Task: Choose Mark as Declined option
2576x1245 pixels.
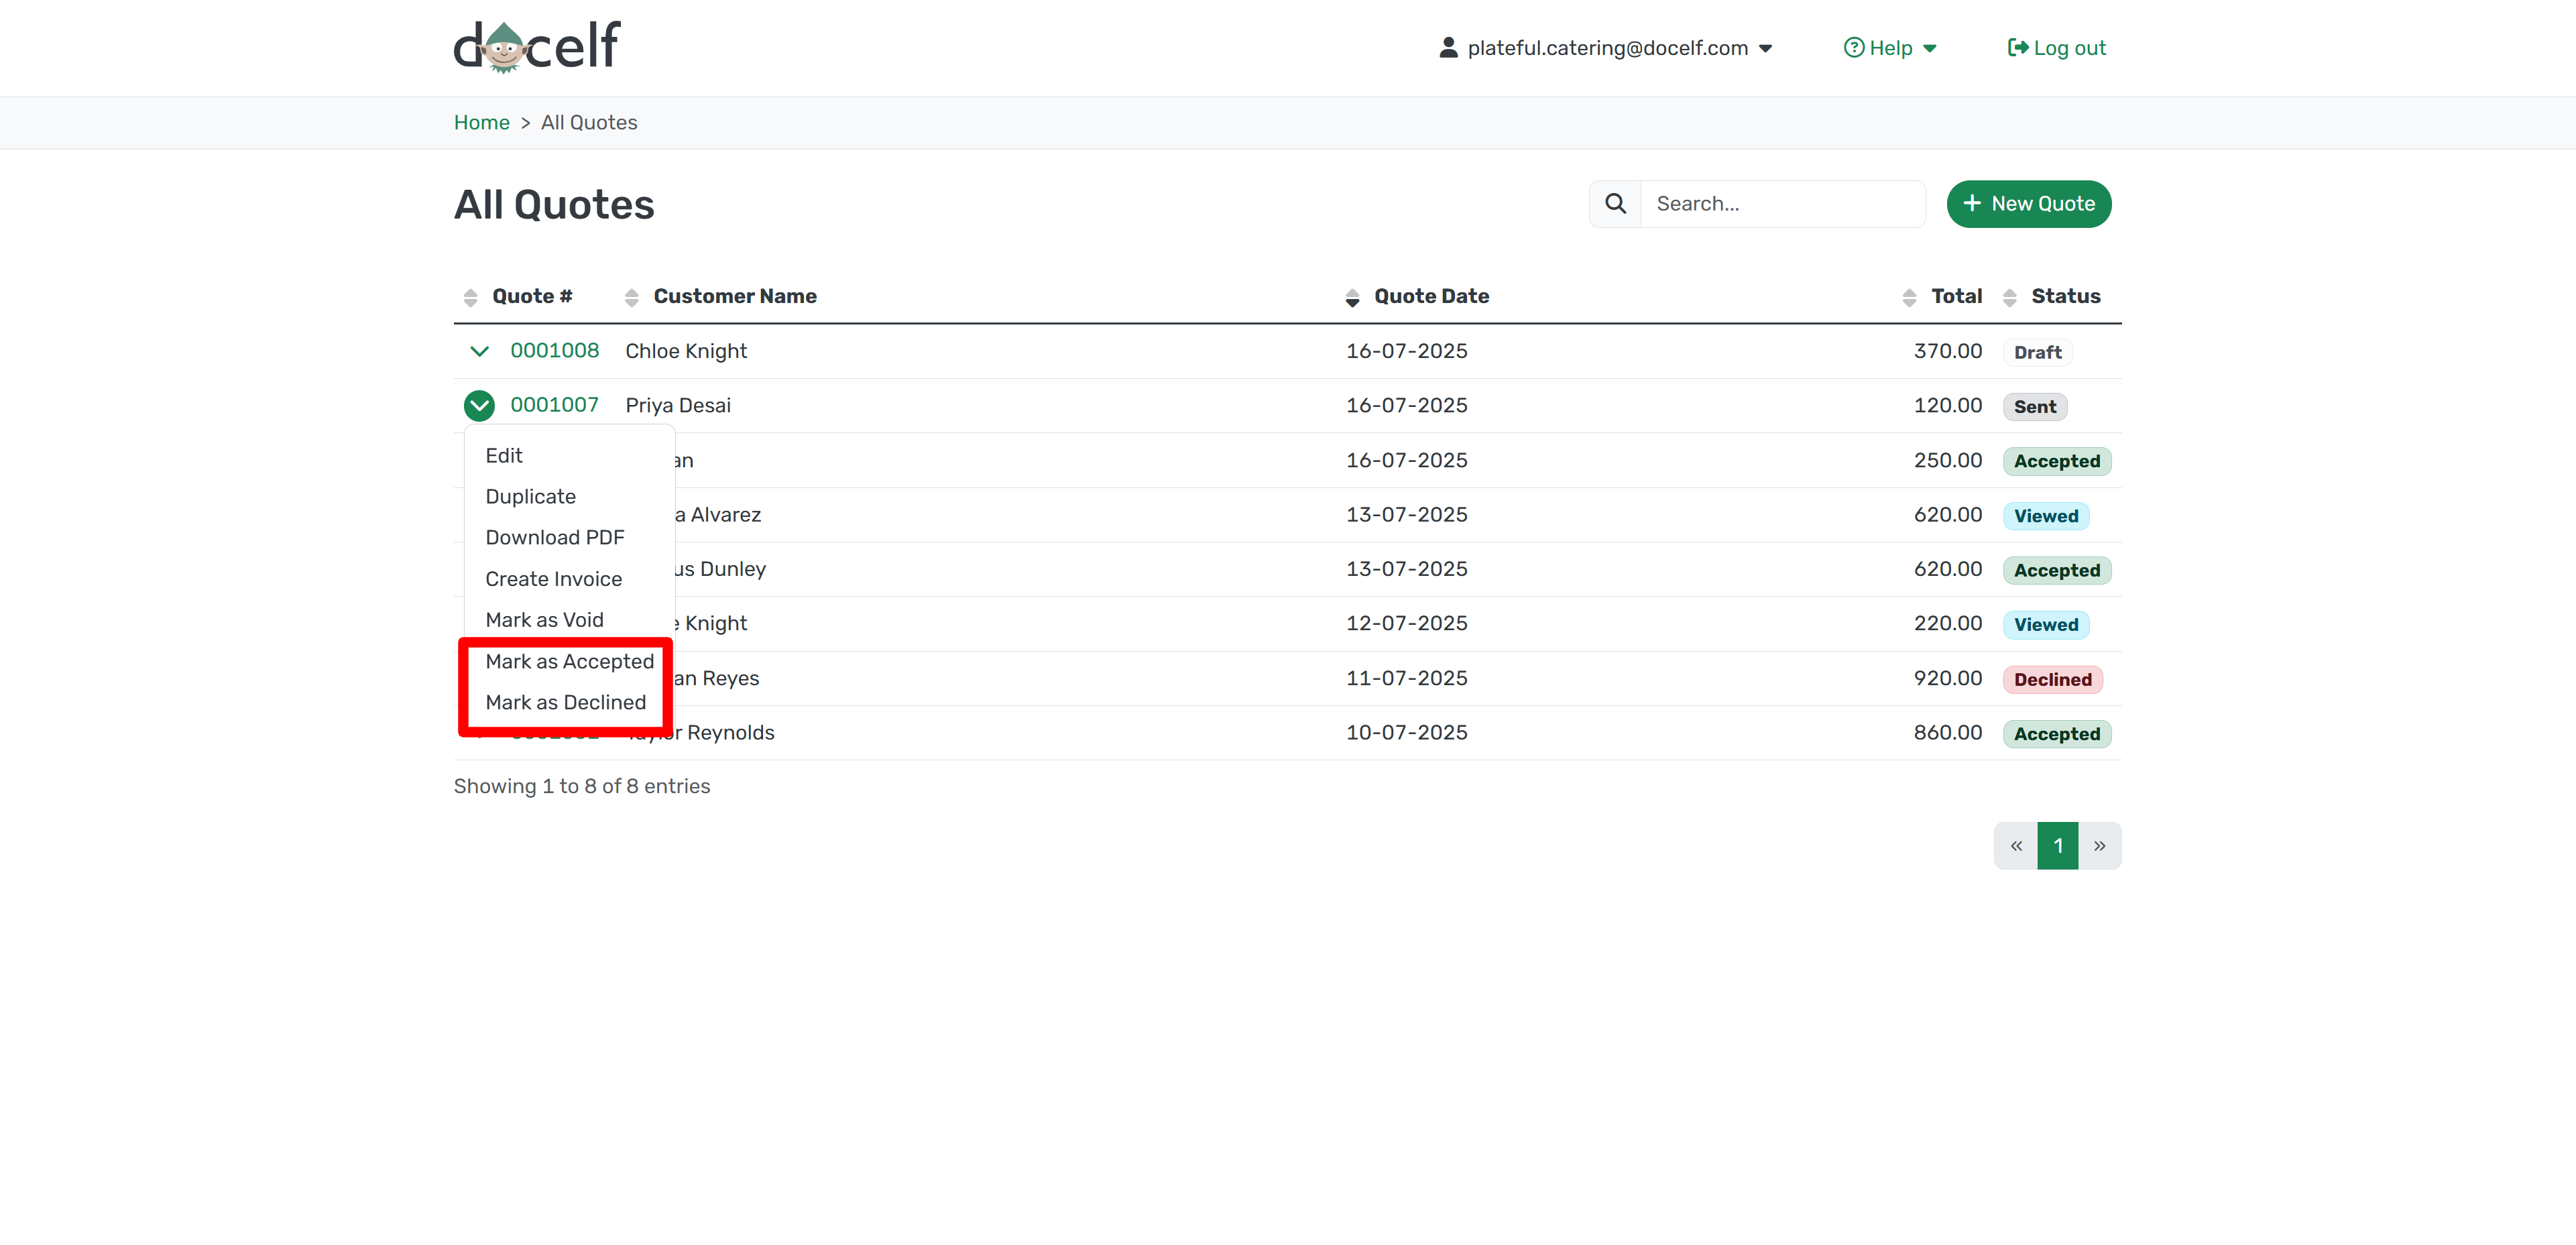Action: pyautogui.click(x=566, y=702)
